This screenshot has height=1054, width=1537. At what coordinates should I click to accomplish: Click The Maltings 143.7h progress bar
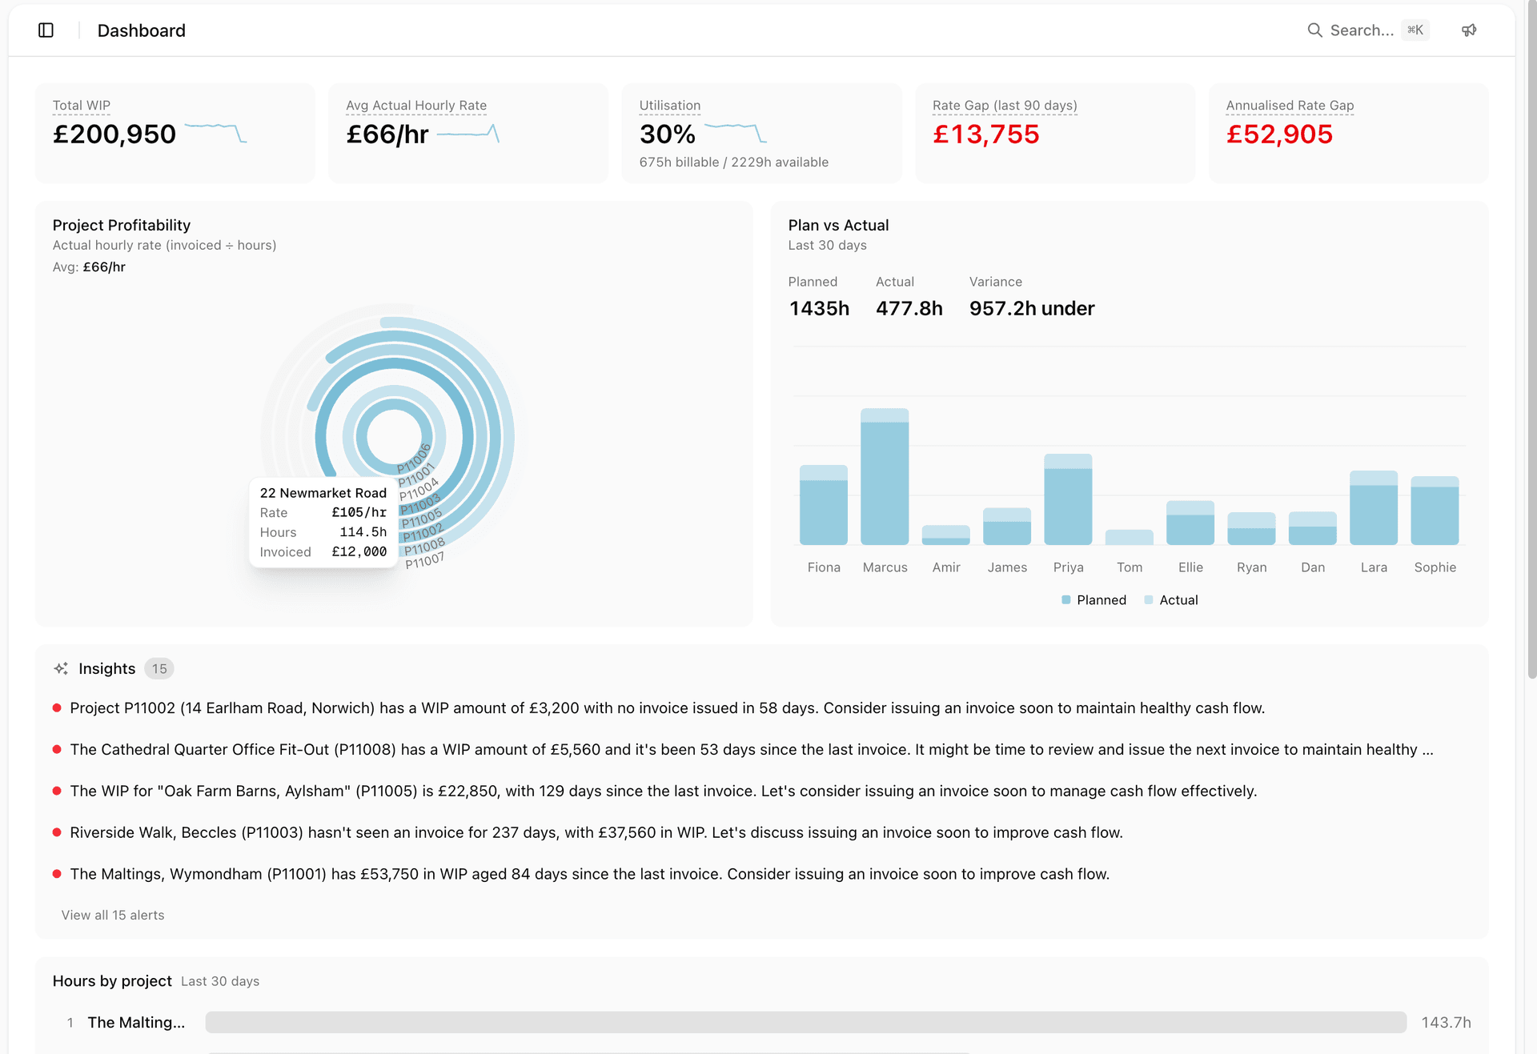[801, 1022]
